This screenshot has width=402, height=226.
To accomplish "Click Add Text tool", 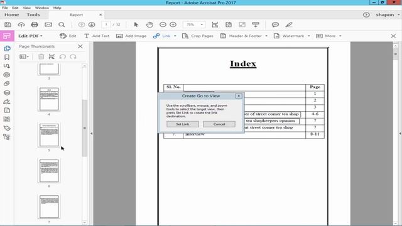I will tap(97, 36).
